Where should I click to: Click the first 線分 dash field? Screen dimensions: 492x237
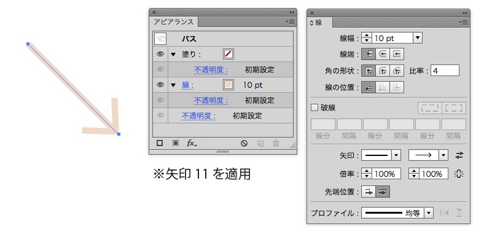[x=323, y=124]
